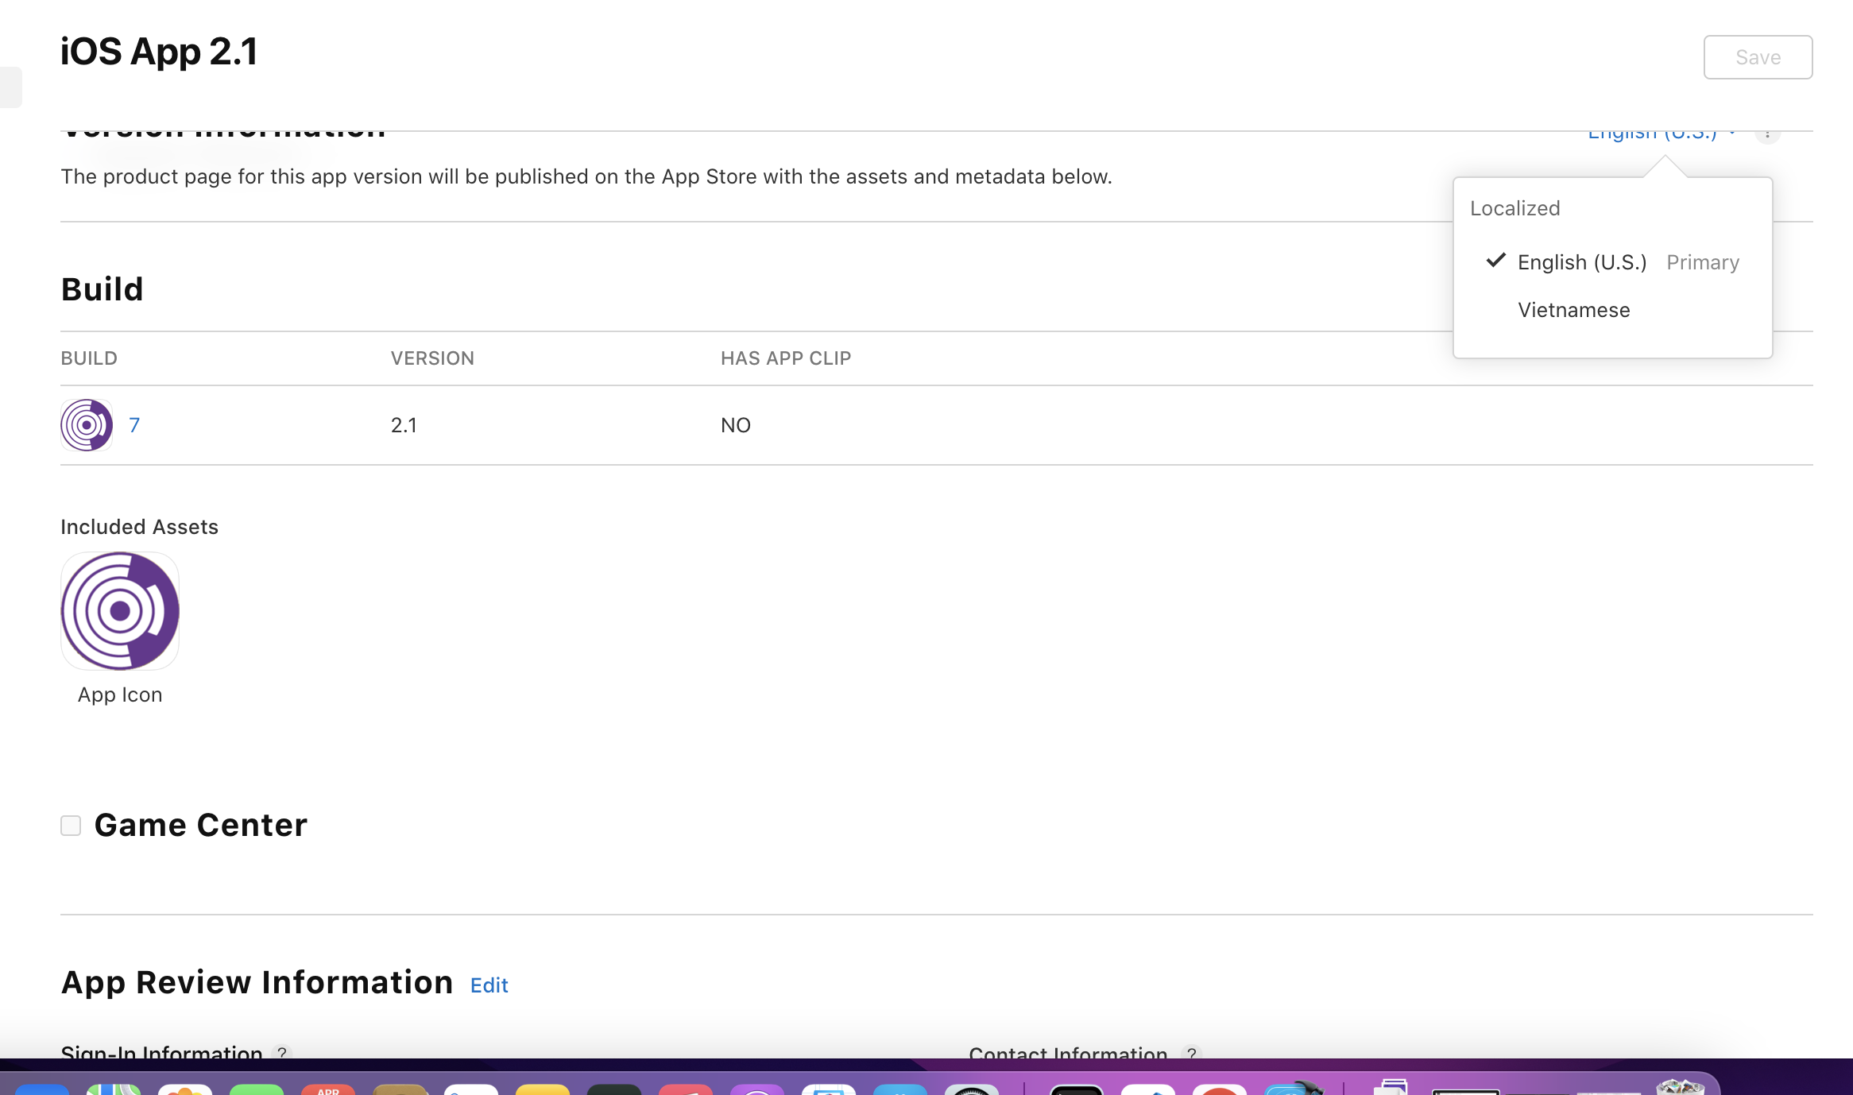The image size is (1853, 1095).
Task: Open Terminal from the Dock
Action: pos(1076,1089)
